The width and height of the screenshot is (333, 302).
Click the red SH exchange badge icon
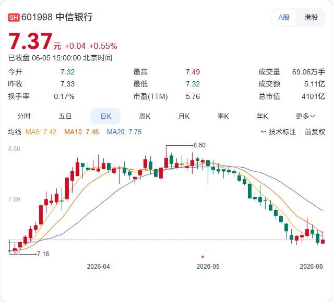(x=14, y=17)
